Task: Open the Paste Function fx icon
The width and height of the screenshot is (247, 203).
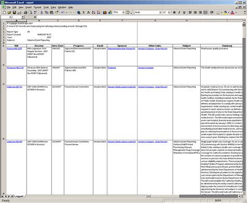Action: (89, 12)
